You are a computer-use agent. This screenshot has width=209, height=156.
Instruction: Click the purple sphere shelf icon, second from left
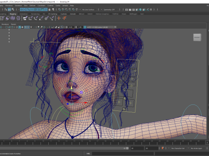coord(7,18)
